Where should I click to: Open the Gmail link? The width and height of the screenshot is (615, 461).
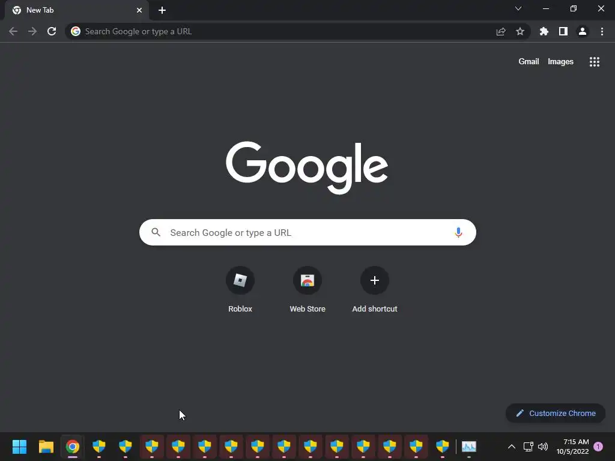point(529,62)
